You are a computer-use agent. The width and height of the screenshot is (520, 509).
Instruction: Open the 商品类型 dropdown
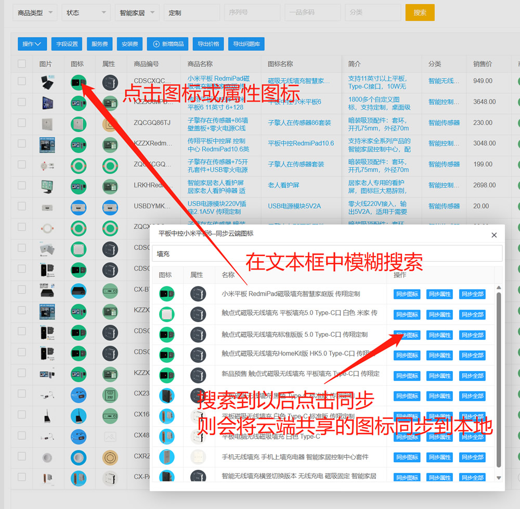(x=34, y=12)
